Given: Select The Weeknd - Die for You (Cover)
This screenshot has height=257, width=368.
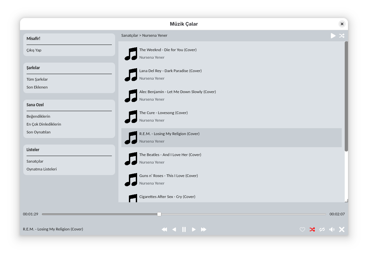Looking at the screenshot, I should point(232,54).
